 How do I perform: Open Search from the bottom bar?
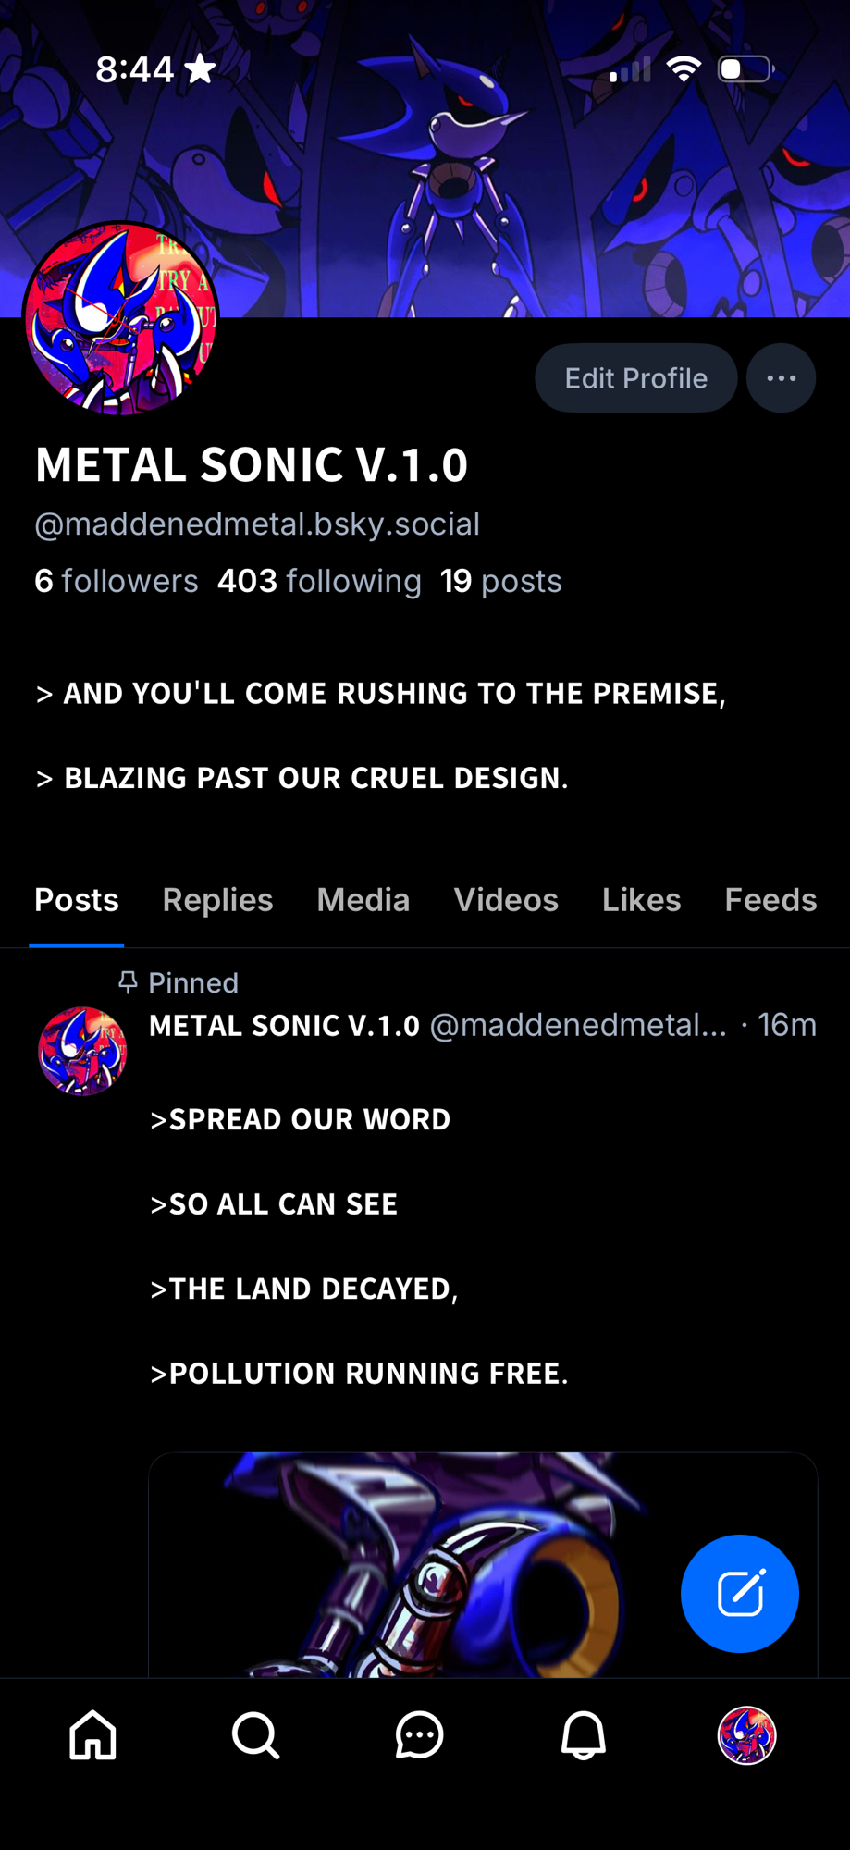coord(255,1734)
